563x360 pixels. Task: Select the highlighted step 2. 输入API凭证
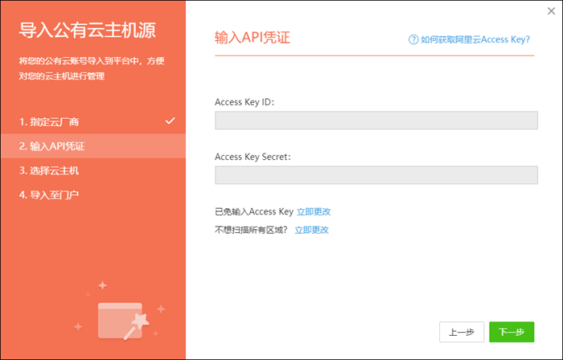[52, 146]
